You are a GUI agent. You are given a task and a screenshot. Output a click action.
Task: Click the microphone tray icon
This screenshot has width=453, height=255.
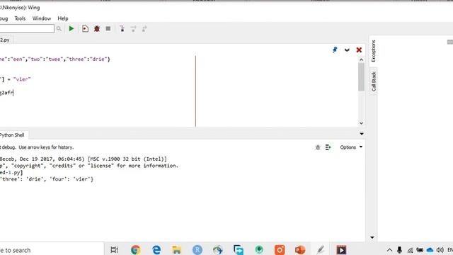399,250
